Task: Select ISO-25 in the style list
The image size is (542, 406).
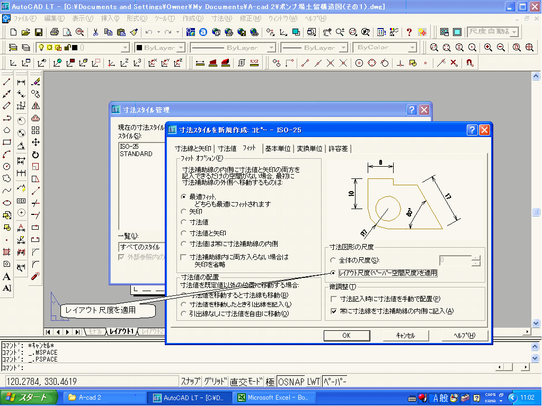Action: pos(129,147)
